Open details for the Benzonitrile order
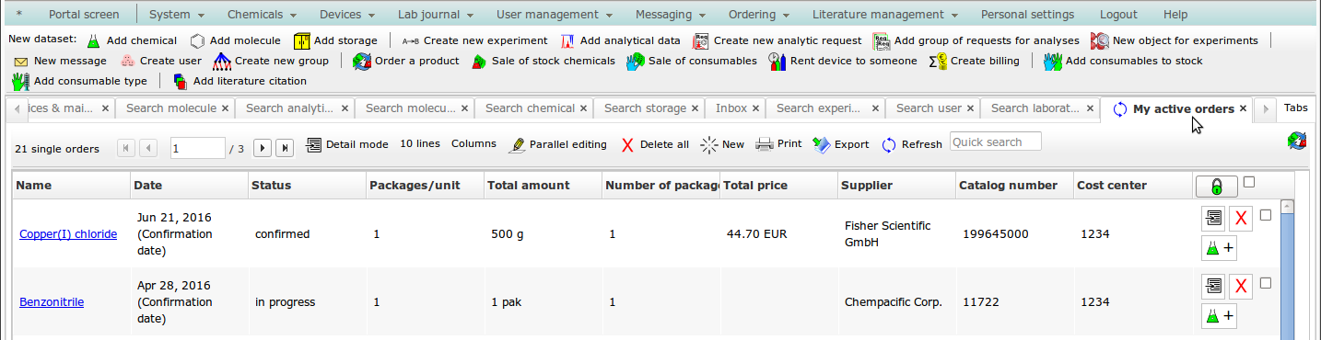The height and width of the screenshot is (340, 1321). (x=1213, y=287)
